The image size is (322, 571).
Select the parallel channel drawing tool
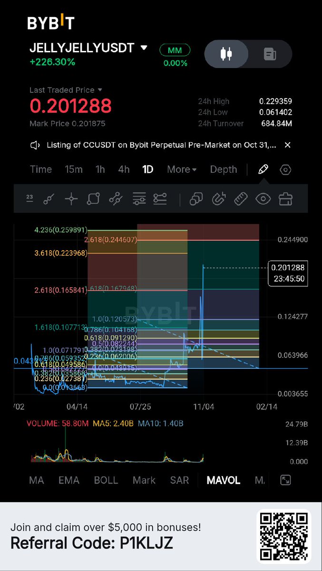tap(116, 199)
